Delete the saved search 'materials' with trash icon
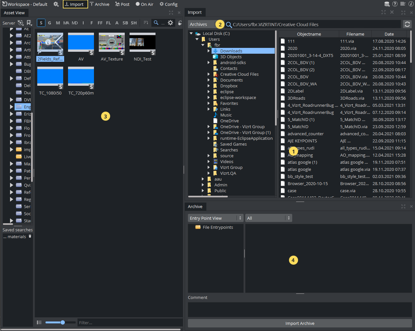This screenshot has width=415, height=331. 30,236
